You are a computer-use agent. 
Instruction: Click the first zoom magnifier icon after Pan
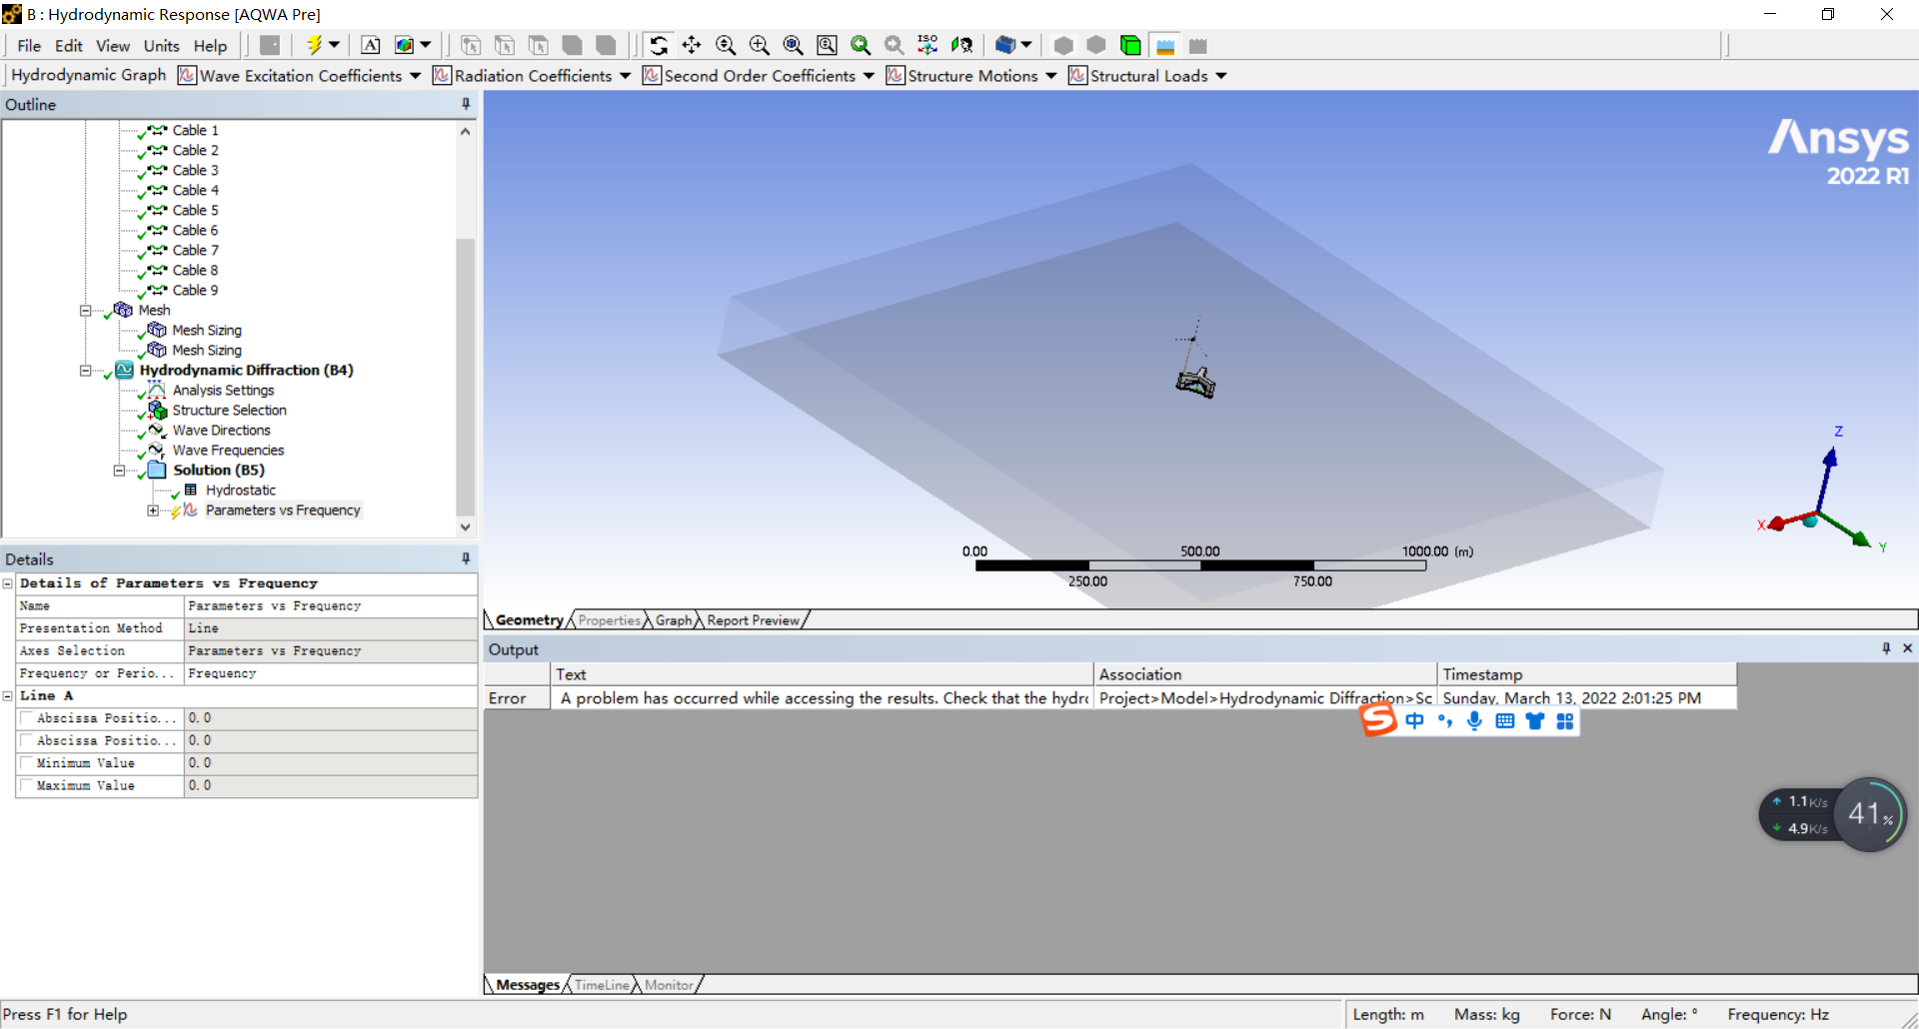point(726,45)
